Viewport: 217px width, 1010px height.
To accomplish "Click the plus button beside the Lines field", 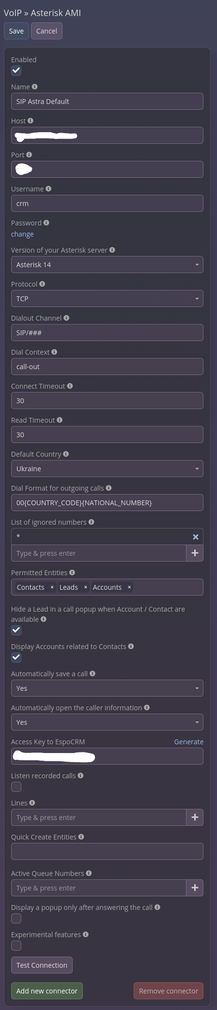I will (x=195, y=817).
